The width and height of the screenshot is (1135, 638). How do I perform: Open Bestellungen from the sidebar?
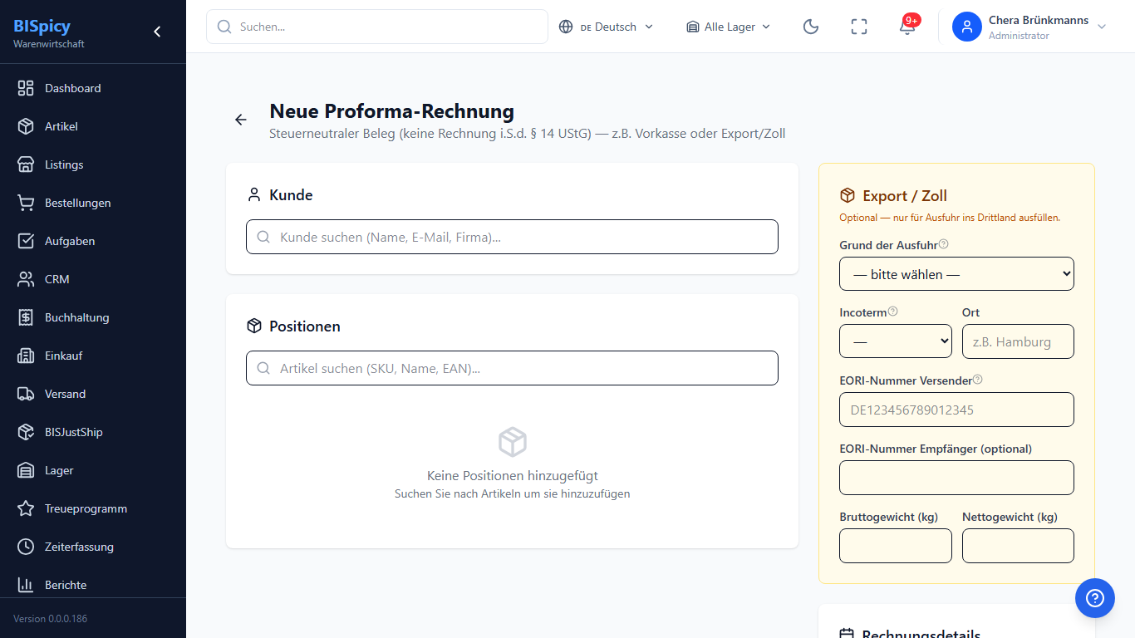pyautogui.click(x=93, y=203)
